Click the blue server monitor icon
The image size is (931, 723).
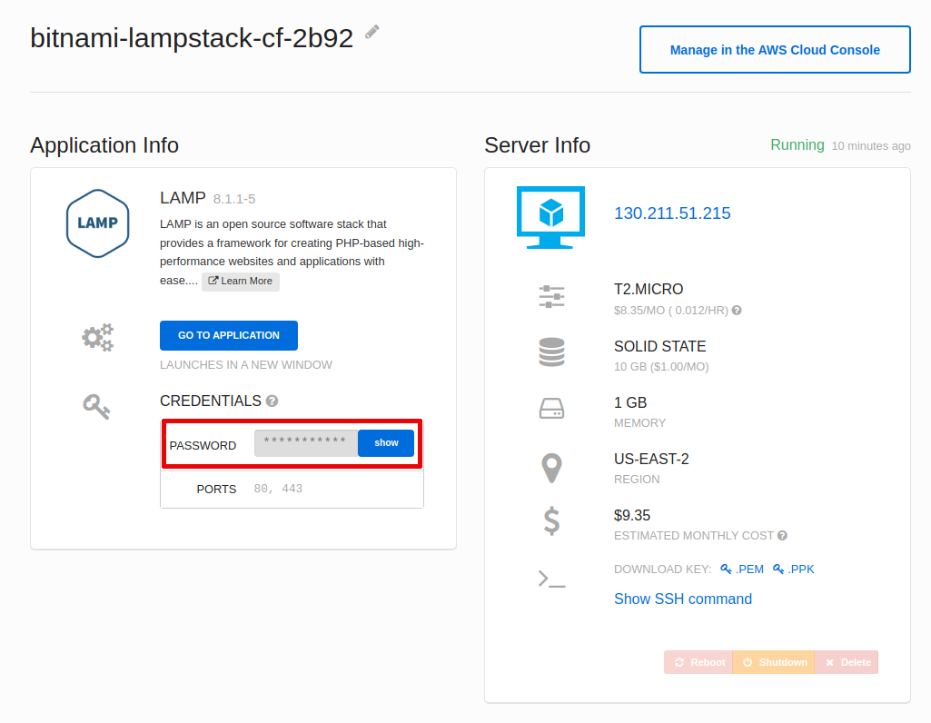(x=550, y=217)
